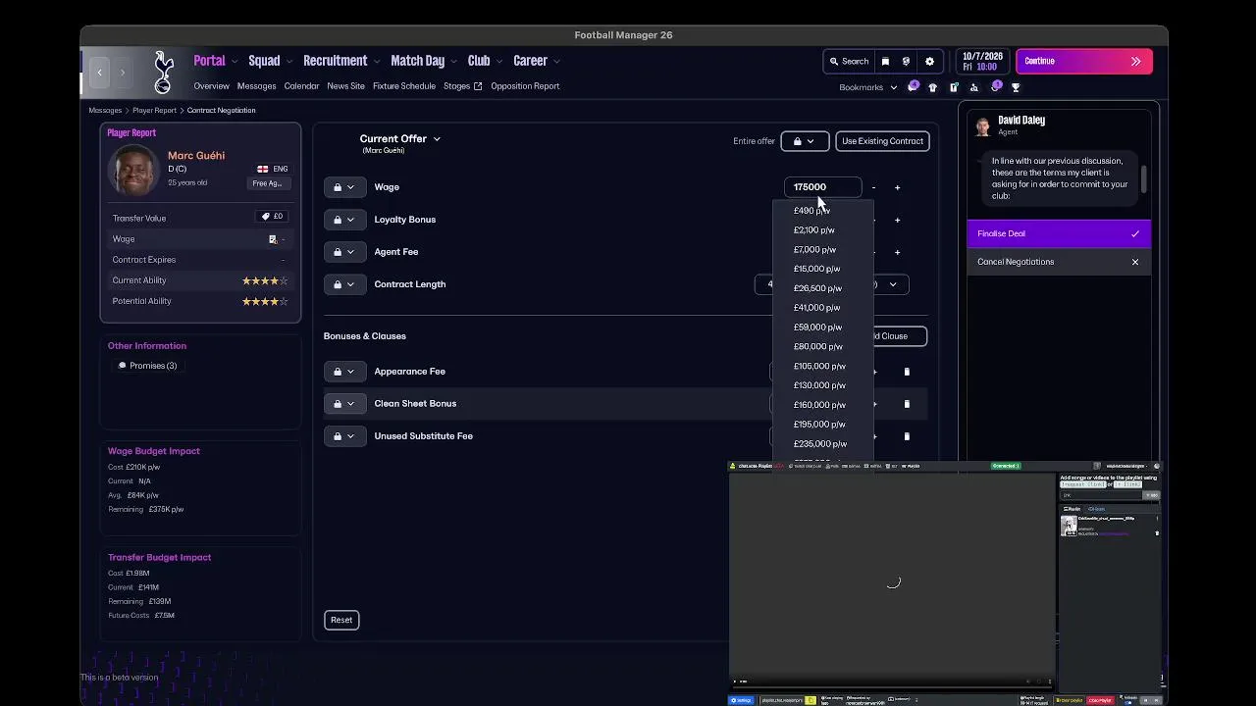Open the chat messages icon with badge

coord(914,86)
